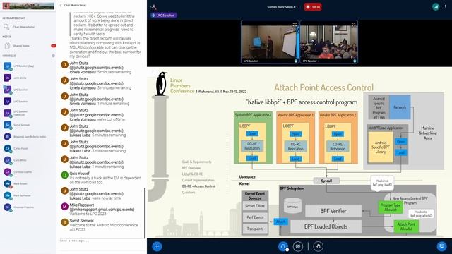Click the red recording indicator 00:34

click(313, 6)
